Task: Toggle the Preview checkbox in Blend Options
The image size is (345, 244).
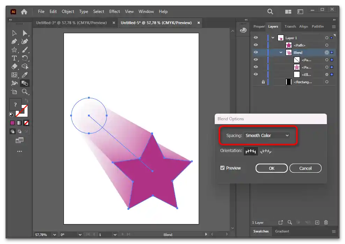Action: click(x=222, y=168)
